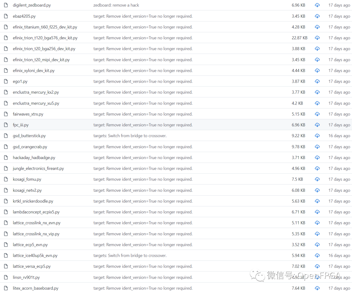Download lattice_ecp5_evn.py with cloud icon

coord(317,245)
